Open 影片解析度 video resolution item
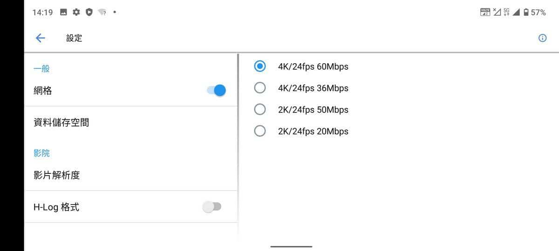The height and width of the screenshot is (251, 559). pos(131,175)
